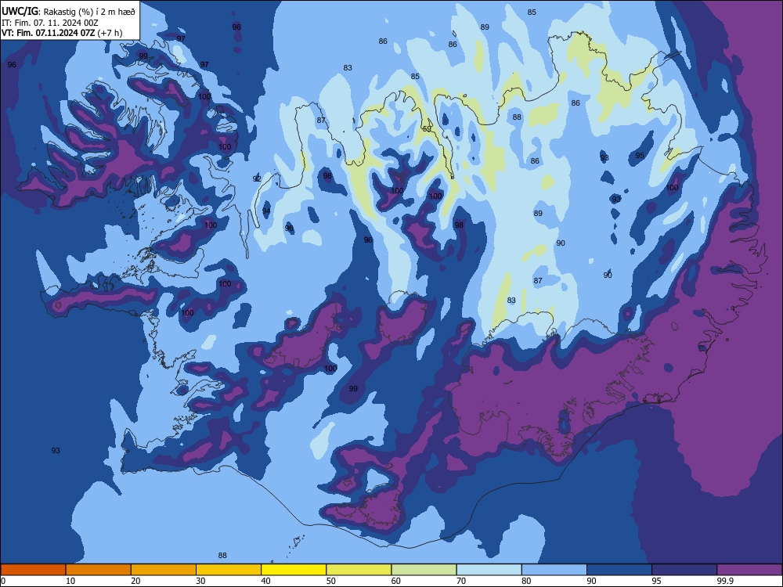Click the legend scale label '80'

pyautogui.click(x=526, y=581)
